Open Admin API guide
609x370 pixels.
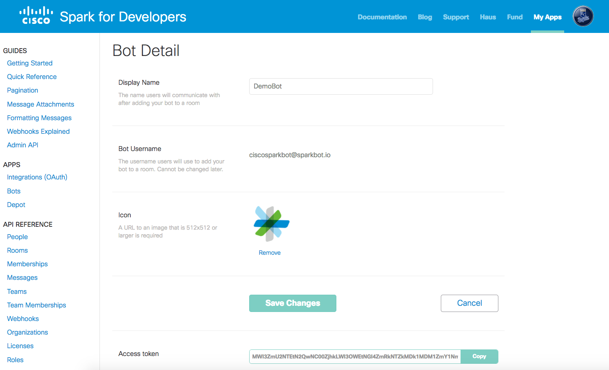point(23,145)
